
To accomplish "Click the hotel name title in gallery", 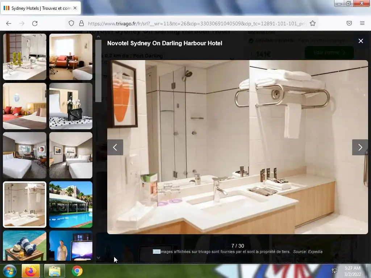I will tap(165, 43).
